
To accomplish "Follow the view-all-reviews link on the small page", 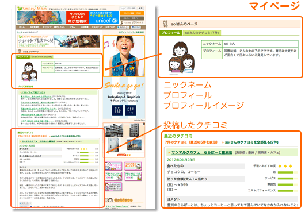I will tap(66, 136).
